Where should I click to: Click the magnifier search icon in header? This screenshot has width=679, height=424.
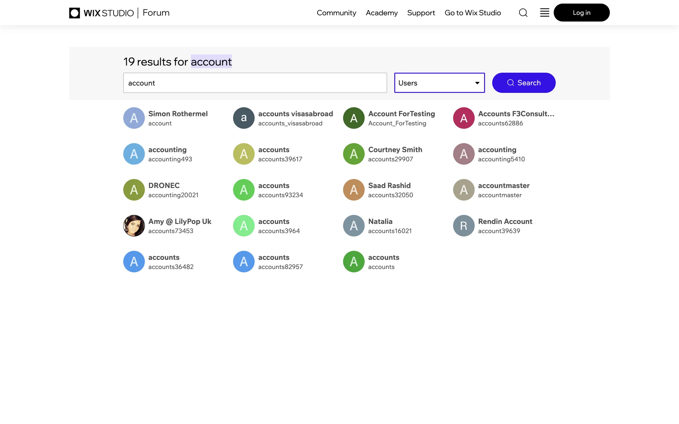click(523, 13)
